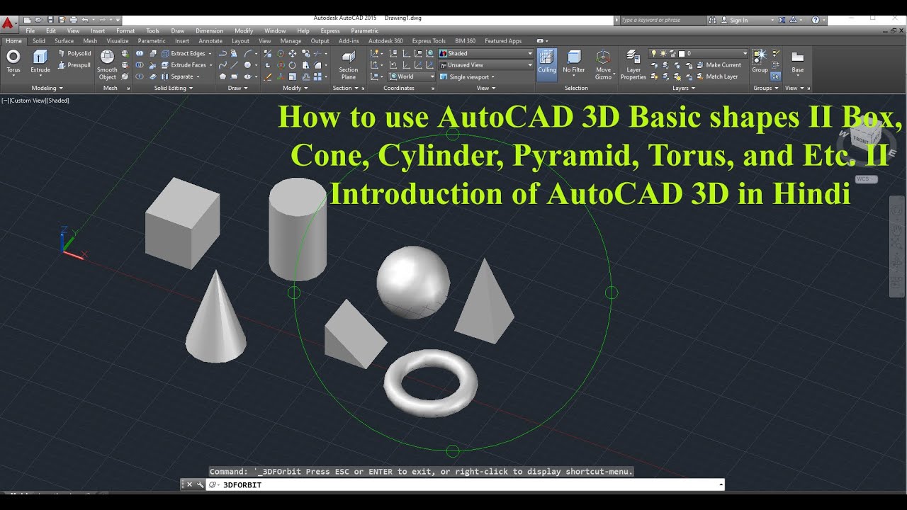This screenshot has height=510, width=907.
Task: Expand the Layers panel dropdown
Action: pyautogui.click(x=684, y=89)
